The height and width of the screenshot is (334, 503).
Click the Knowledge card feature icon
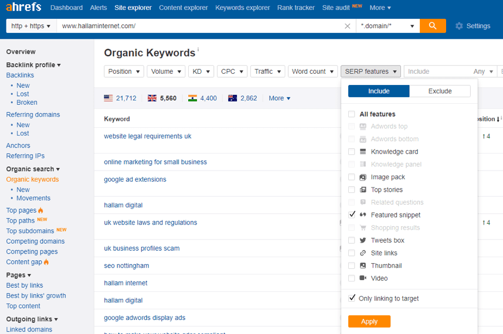[363, 151]
